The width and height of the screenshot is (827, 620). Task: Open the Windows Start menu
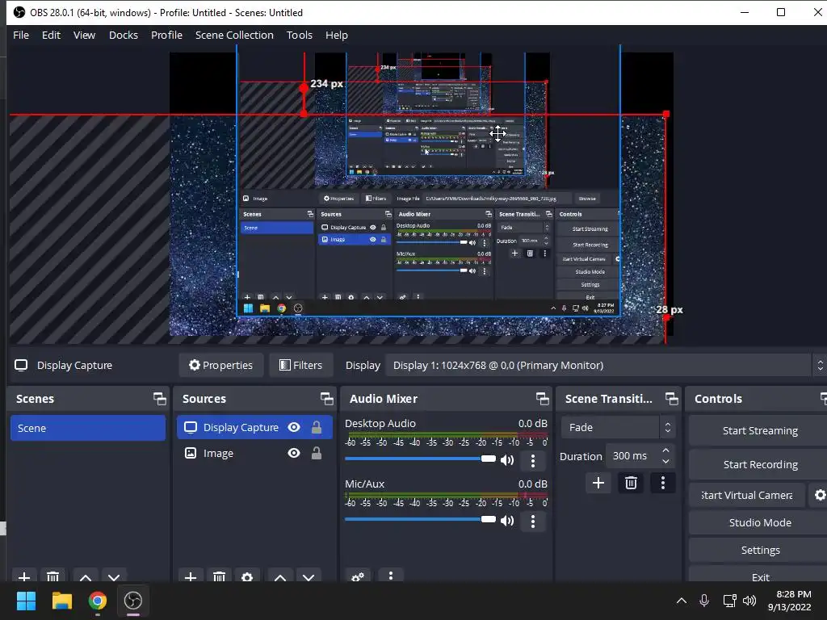pyautogui.click(x=26, y=601)
